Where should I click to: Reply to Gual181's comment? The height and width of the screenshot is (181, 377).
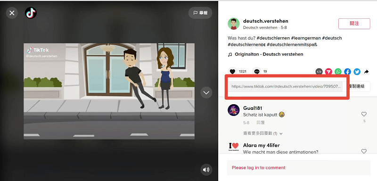point(261,123)
